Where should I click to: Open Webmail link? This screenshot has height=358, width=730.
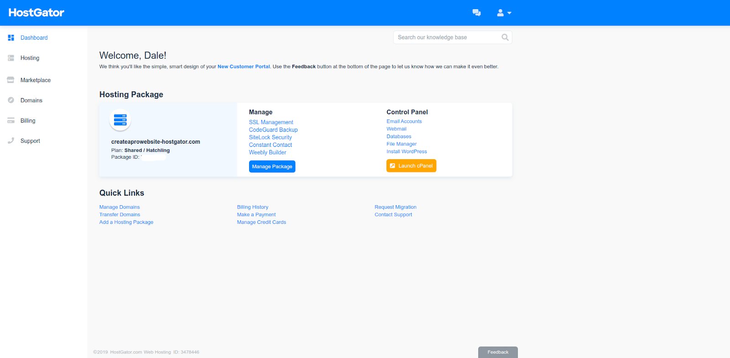396,129
